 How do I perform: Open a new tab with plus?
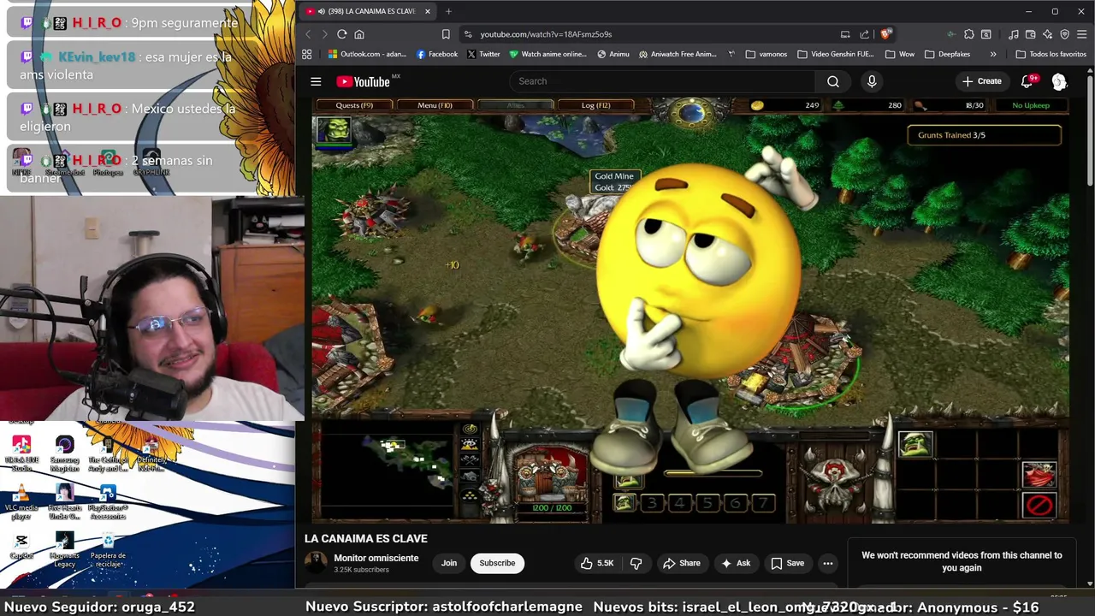pos(448,11)
